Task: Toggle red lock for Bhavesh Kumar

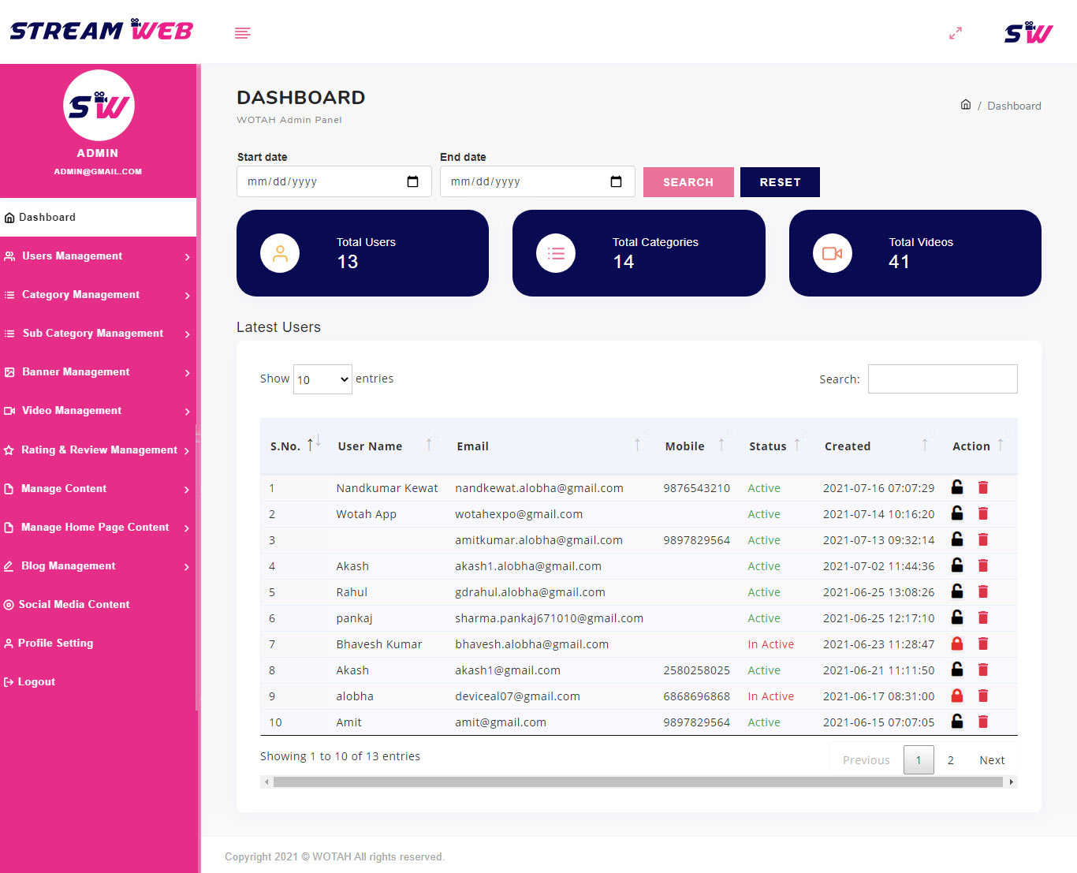Action: point(956,644)
